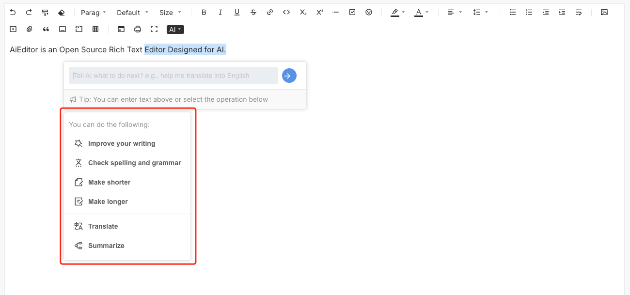Insert an image from the toolbar
The width and height of the screenshot is (630, 295).
point(604,12)
